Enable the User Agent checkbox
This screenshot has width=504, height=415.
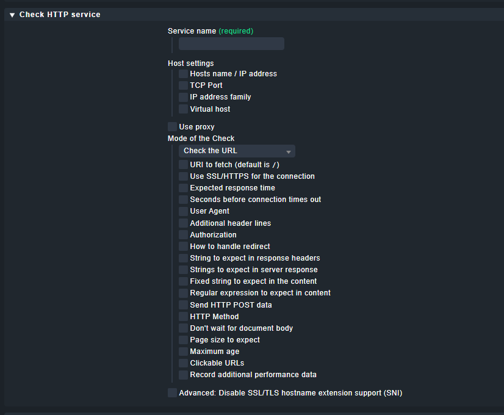tap(183, 211)
